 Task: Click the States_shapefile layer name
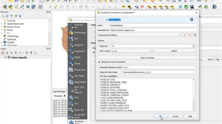pos(19,58)
